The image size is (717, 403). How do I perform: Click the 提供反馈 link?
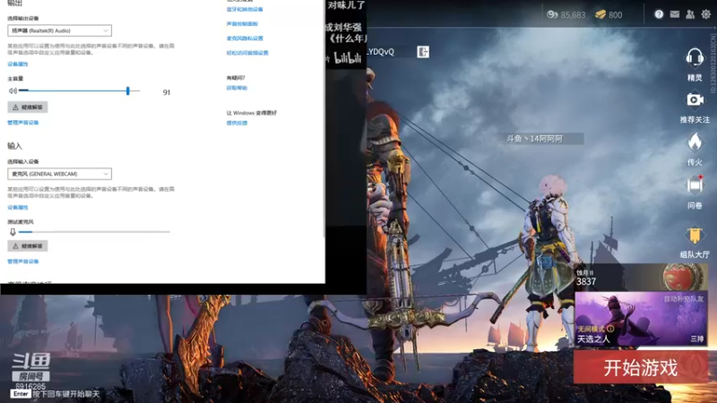237,123
